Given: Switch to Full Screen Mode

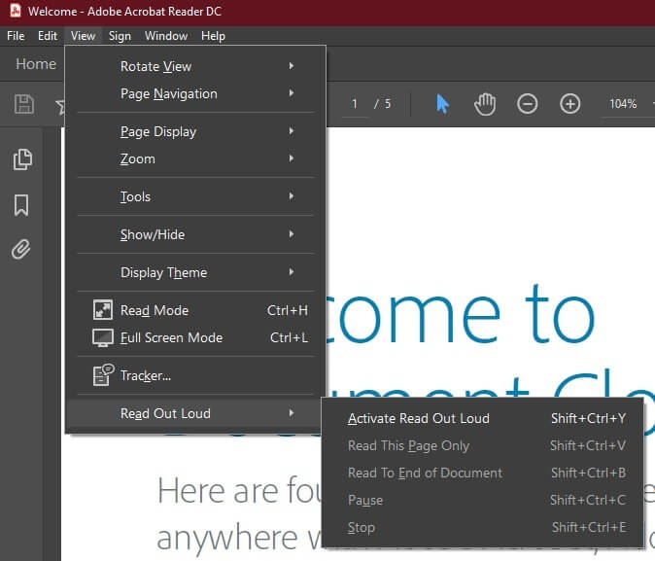Looking at the screenshot, I should (171, 337).
